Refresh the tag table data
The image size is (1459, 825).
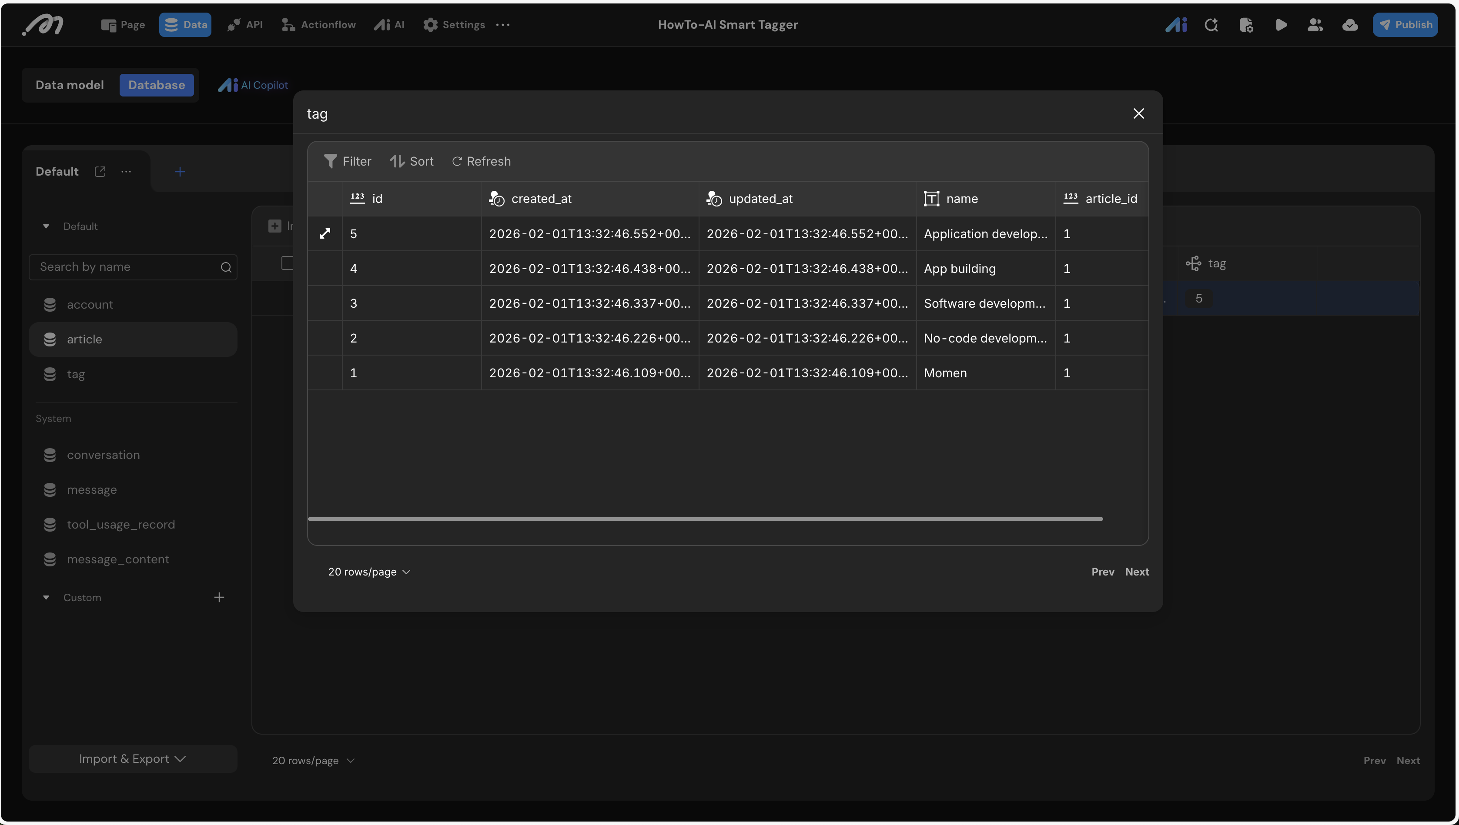click(481, 162)
